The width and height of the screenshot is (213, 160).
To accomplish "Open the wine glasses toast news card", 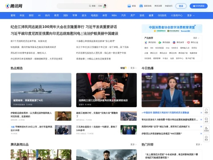I will [x=106, y=90].
